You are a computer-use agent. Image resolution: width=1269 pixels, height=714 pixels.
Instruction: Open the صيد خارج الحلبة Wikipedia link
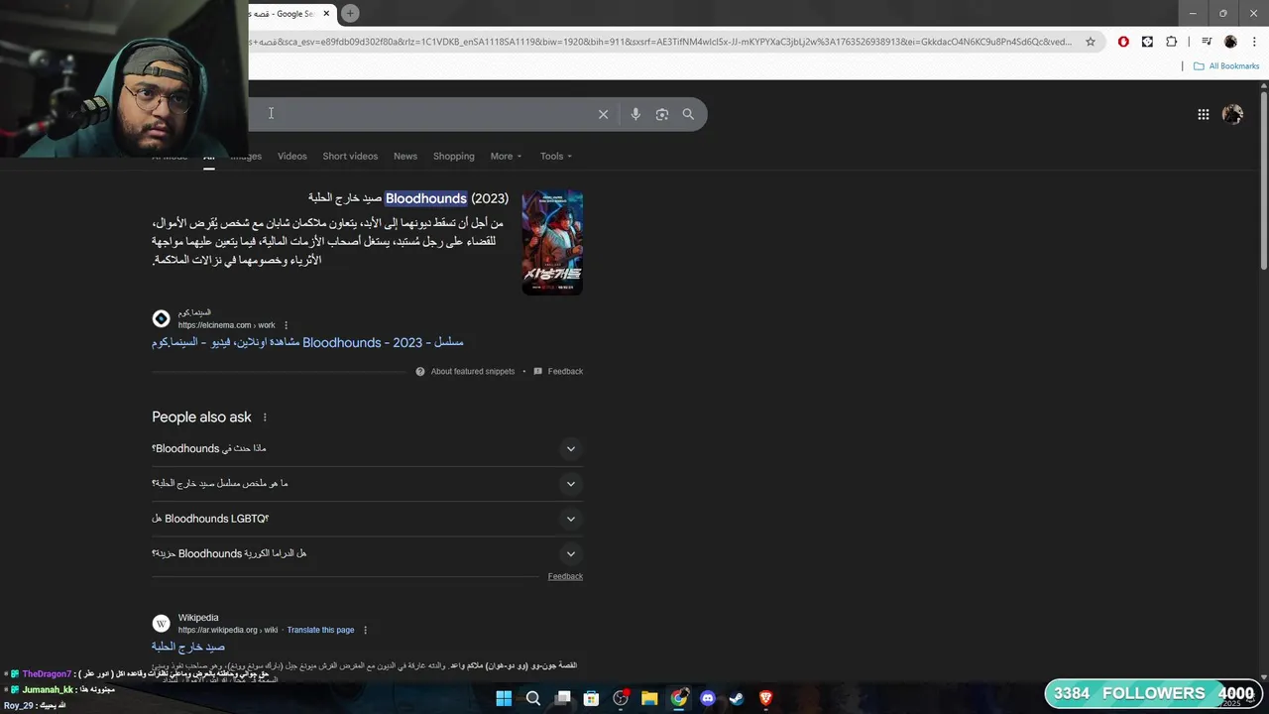pos(188,647)
